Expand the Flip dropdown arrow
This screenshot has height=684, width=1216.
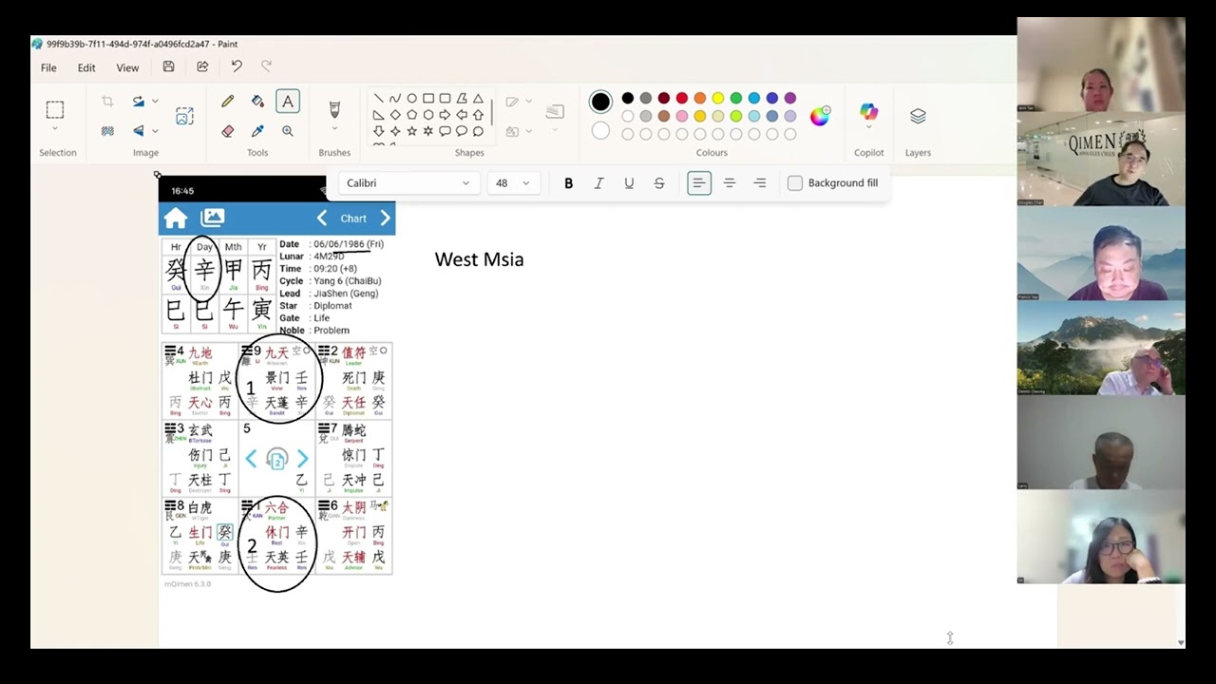tap(155, 130)
